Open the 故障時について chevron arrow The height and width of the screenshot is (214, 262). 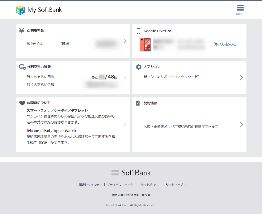(x=125, y=125)
